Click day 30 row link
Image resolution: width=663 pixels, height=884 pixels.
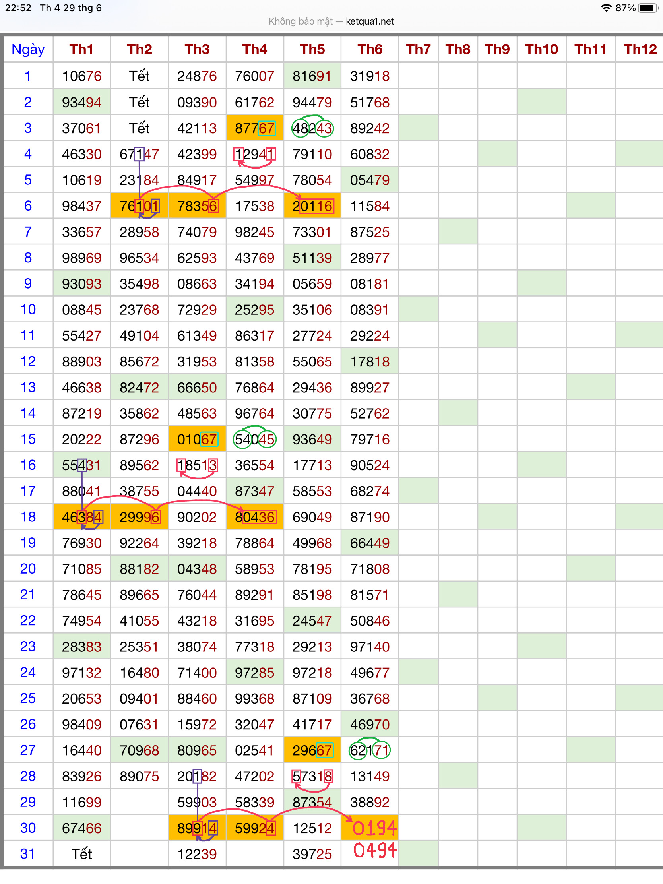click(x=28, y=828)
